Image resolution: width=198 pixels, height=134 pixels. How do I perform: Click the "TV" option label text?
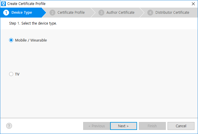pyautogui.click(x=17, y=74)
